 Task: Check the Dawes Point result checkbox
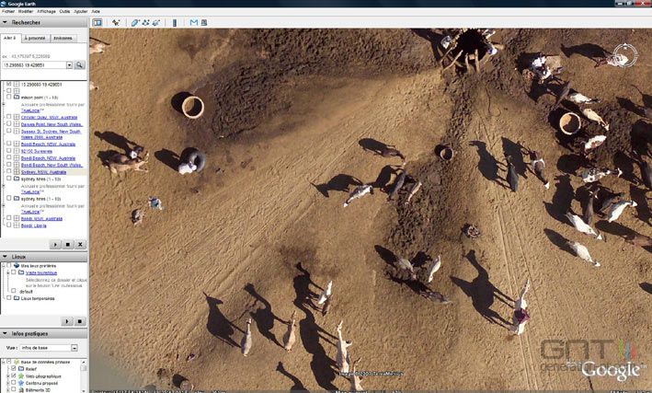click(x=9, y=124)
